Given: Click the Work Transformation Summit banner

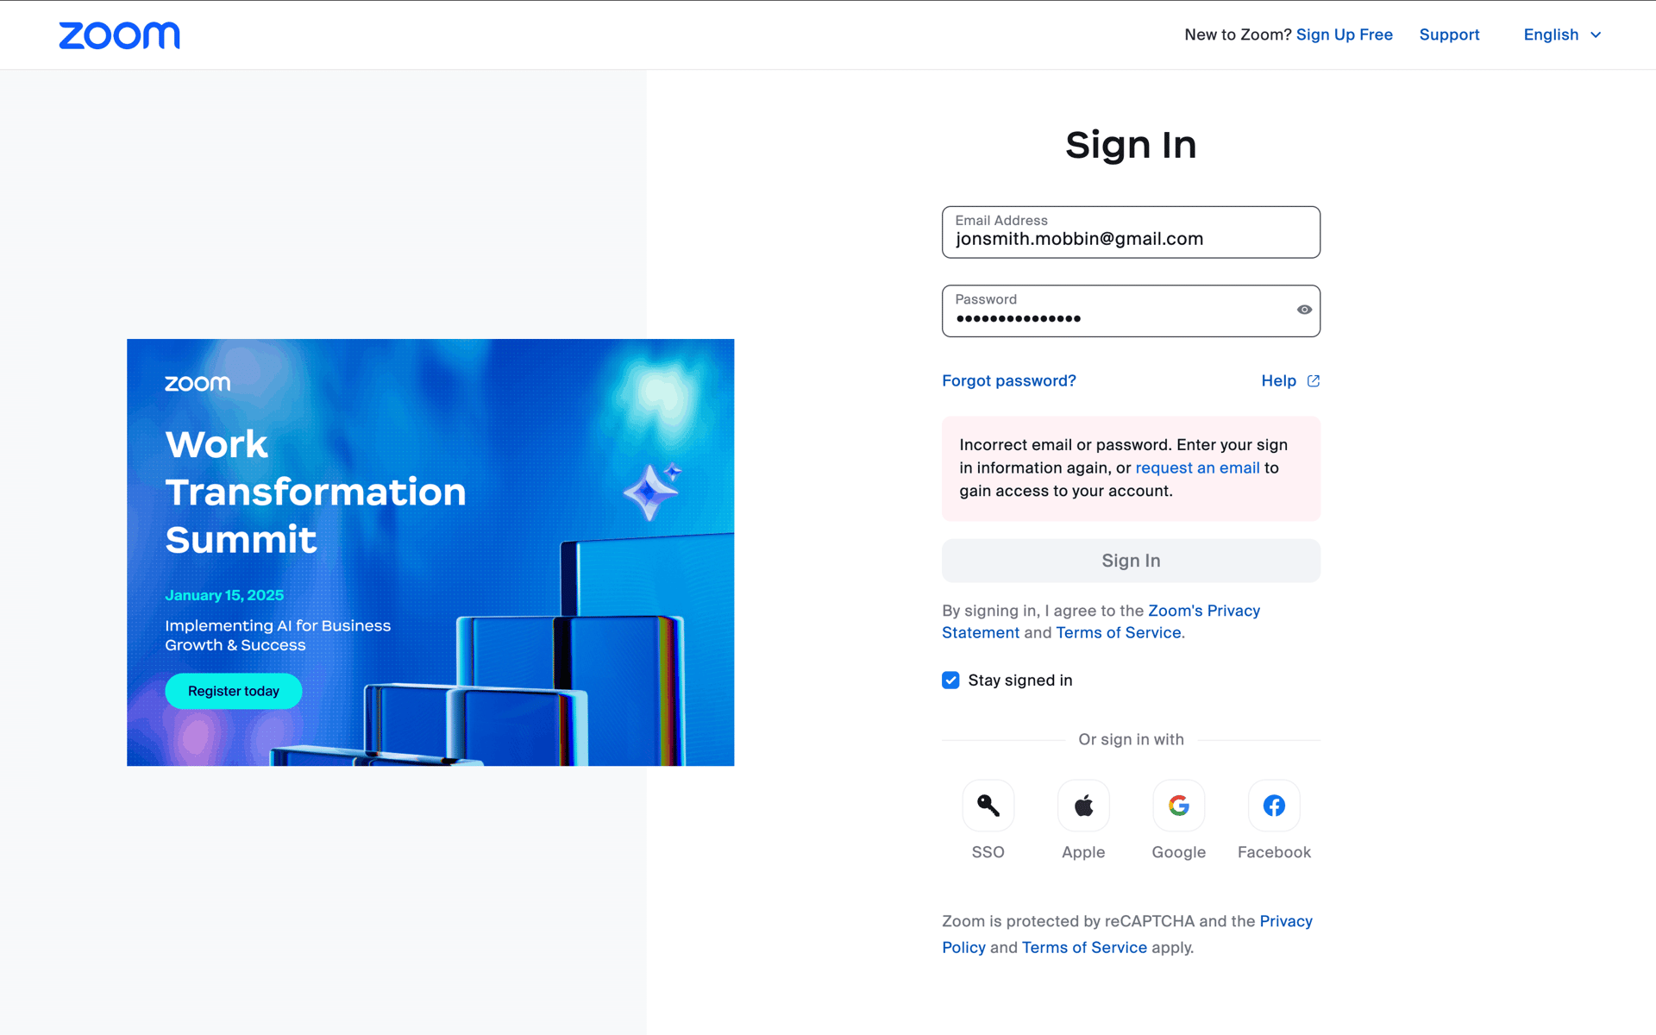Looking at the screenshot, I should point(430,552).
